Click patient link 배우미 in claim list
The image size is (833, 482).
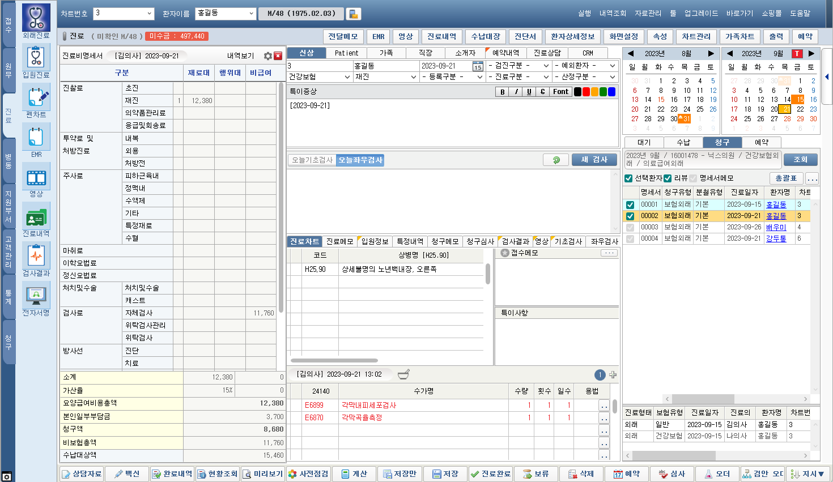point(776,227)
